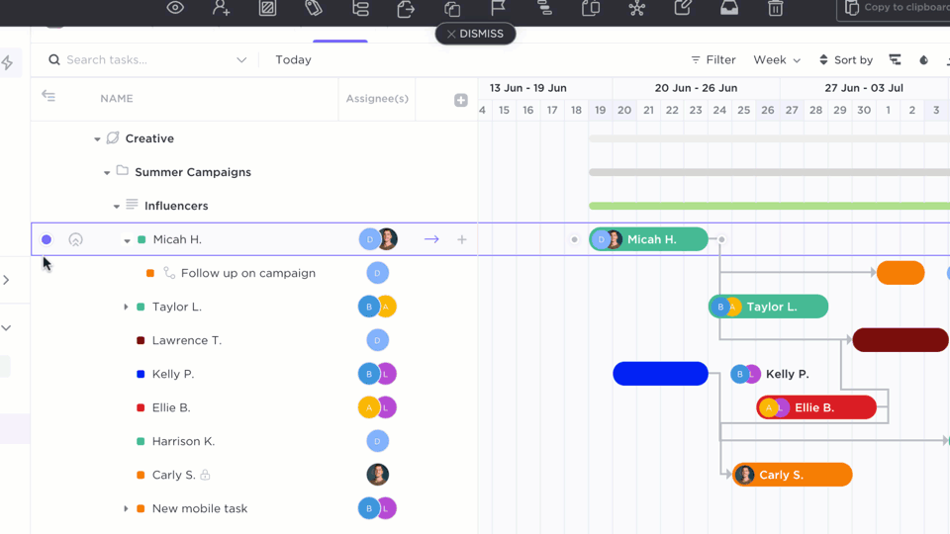Click into the Search tasks field
This screenshot has width=950, height=534.
(x=148, y=60)
